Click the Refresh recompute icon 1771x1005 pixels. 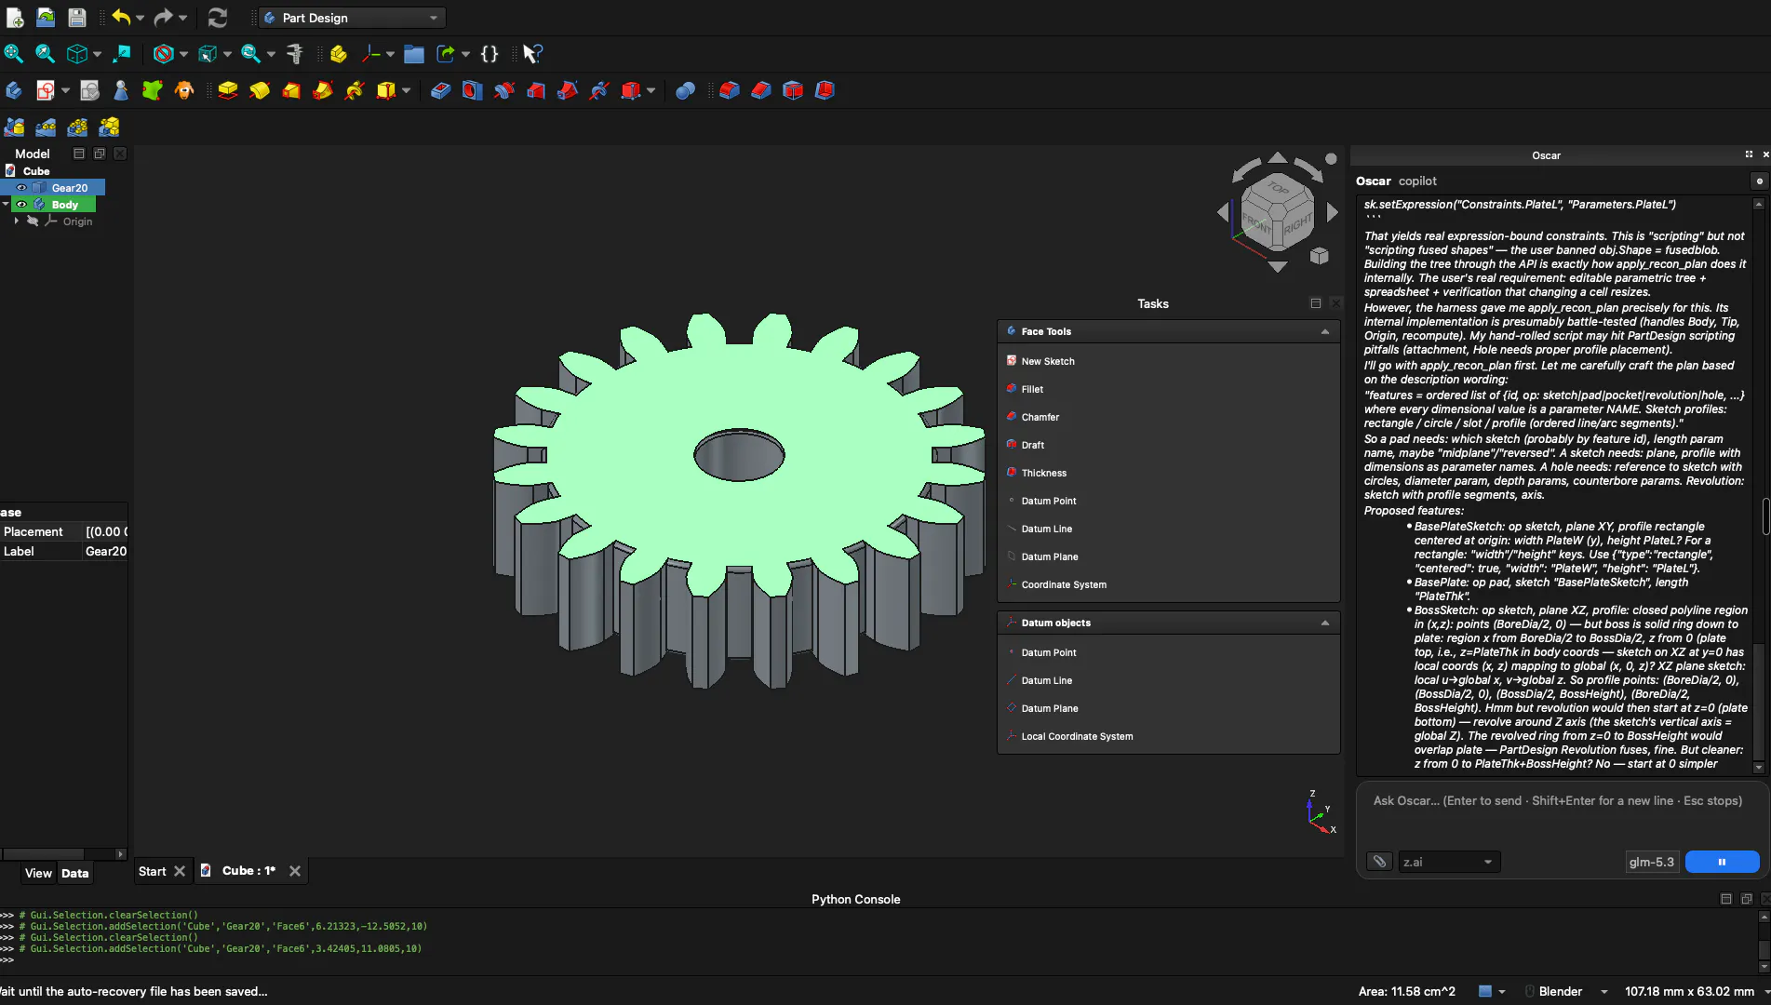(218, 18)
